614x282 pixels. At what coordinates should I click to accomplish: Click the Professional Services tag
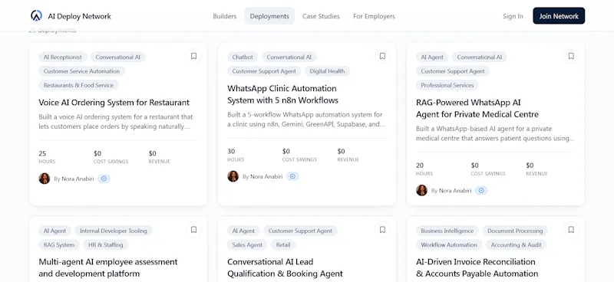(x=447, y=85)
